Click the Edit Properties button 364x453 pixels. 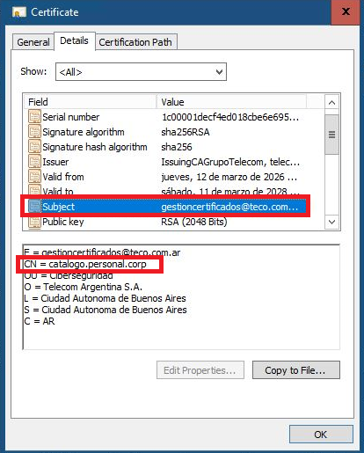(200, 370)
